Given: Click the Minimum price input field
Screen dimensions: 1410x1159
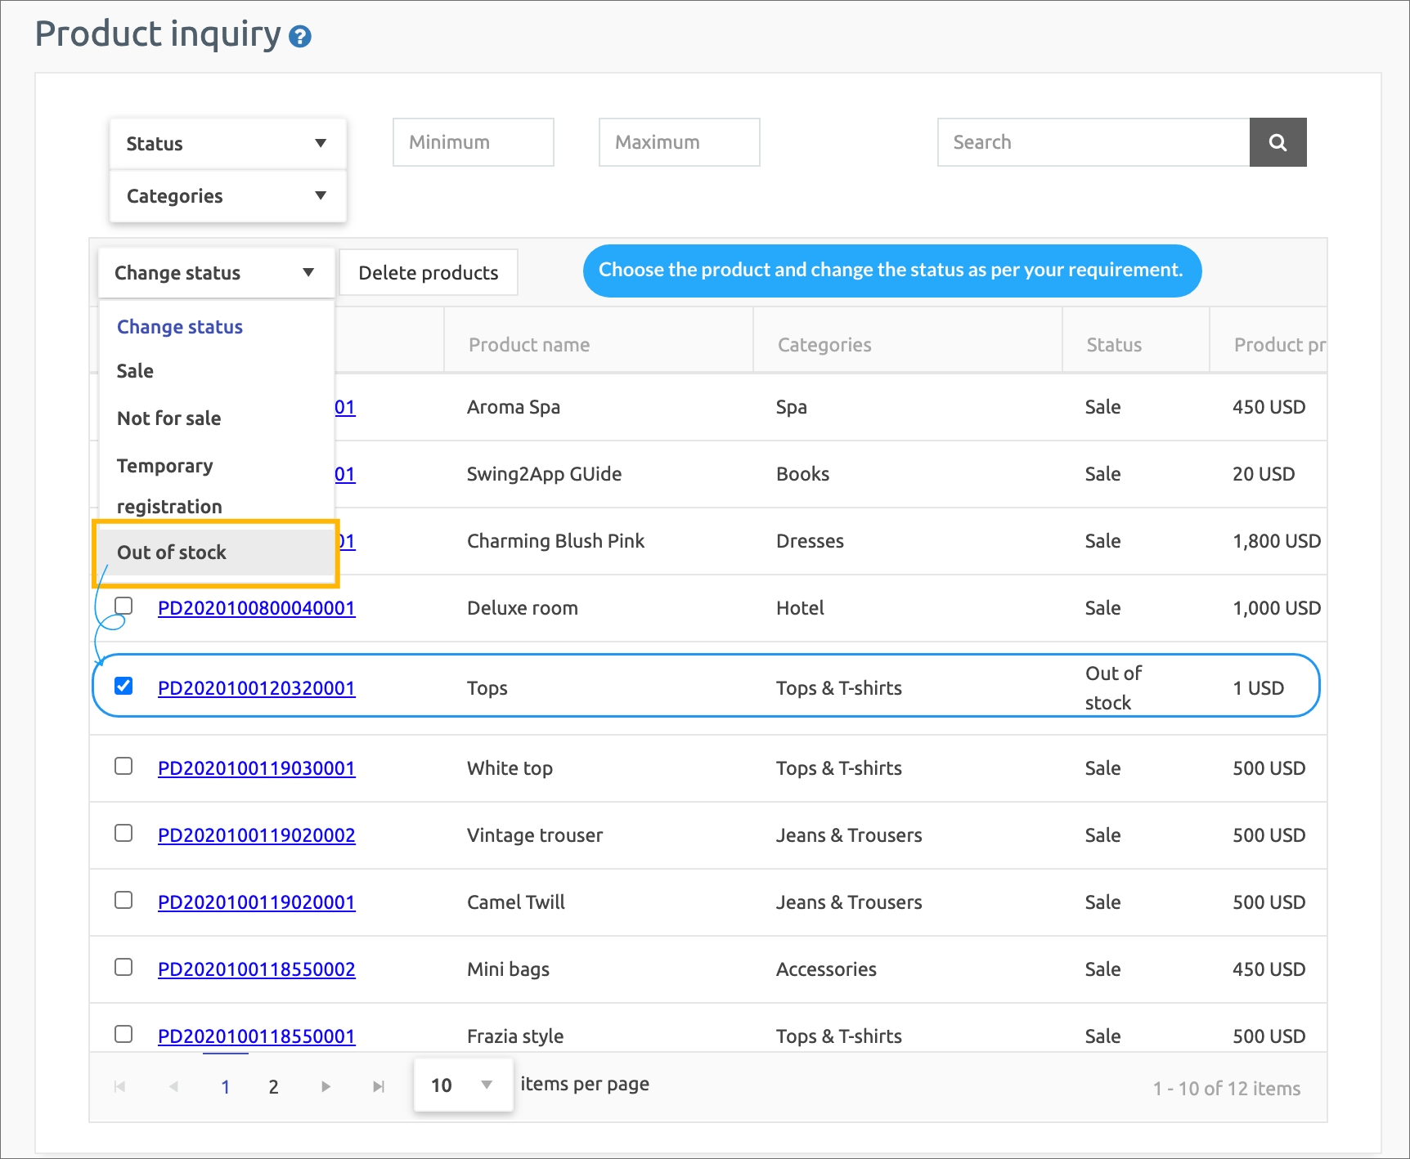Looking at the screenshot, I should pyautogui.click(x=473, y=142).
